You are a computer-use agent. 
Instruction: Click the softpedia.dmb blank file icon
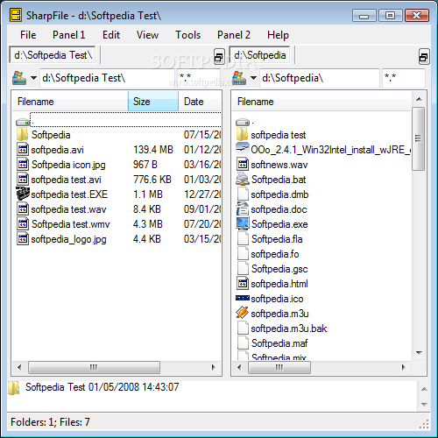tap(243, 194)
